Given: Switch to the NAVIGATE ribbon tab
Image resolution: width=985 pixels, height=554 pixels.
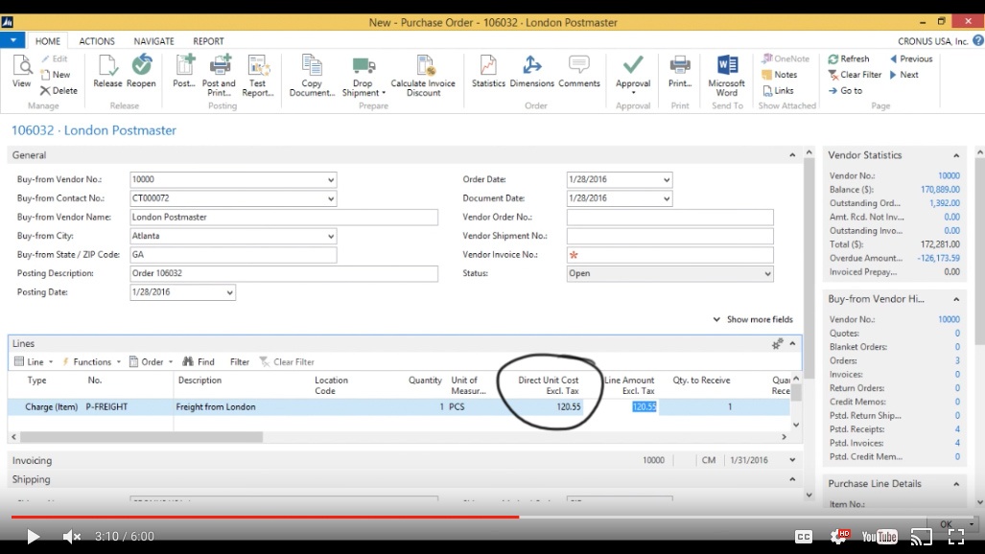Looking at the screenshot, I should tap(153, 41).
